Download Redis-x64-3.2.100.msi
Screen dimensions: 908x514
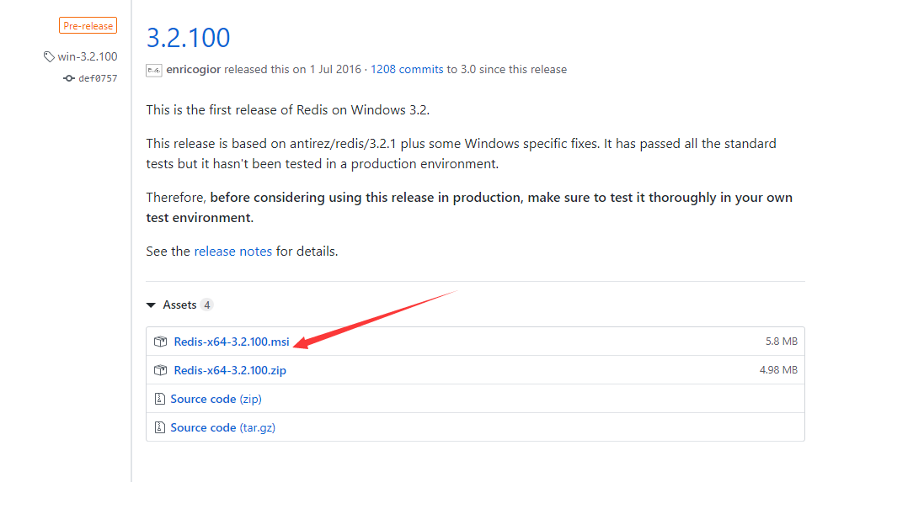click(x=232, y=342)
